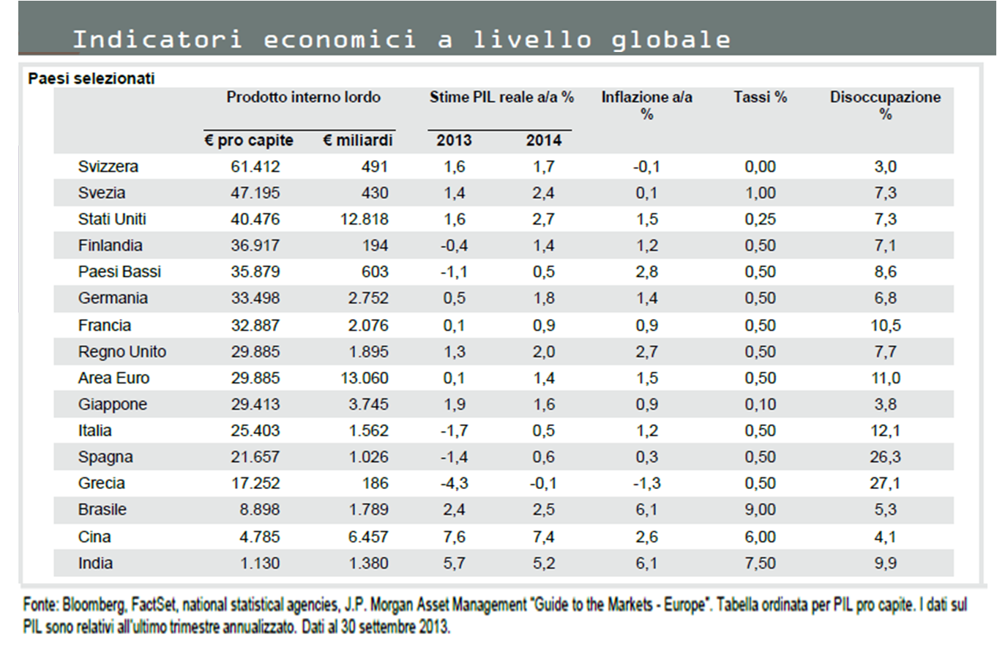Screen dimensions: 997x645
Task: Click the 'Tassi %' column header
Action: pyautogui.click(x=760, y=96)
